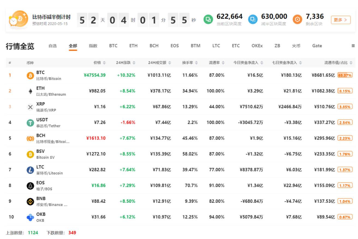Open the 以太坊/Ethereum name link
Viewport: 358px width, 239px height.
click(51, 94)
